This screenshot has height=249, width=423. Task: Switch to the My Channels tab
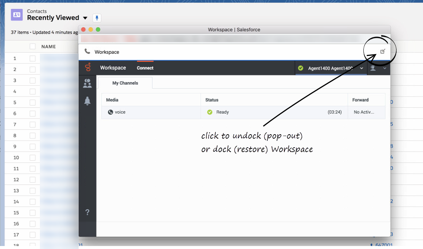[x=125, y=83]
